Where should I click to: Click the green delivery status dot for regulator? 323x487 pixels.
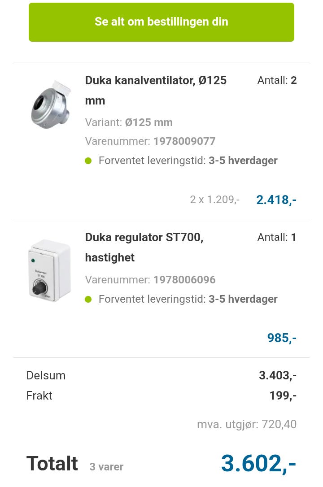[x=88, y=299]
